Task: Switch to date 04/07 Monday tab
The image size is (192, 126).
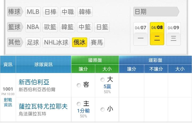Action: [141, 34]
